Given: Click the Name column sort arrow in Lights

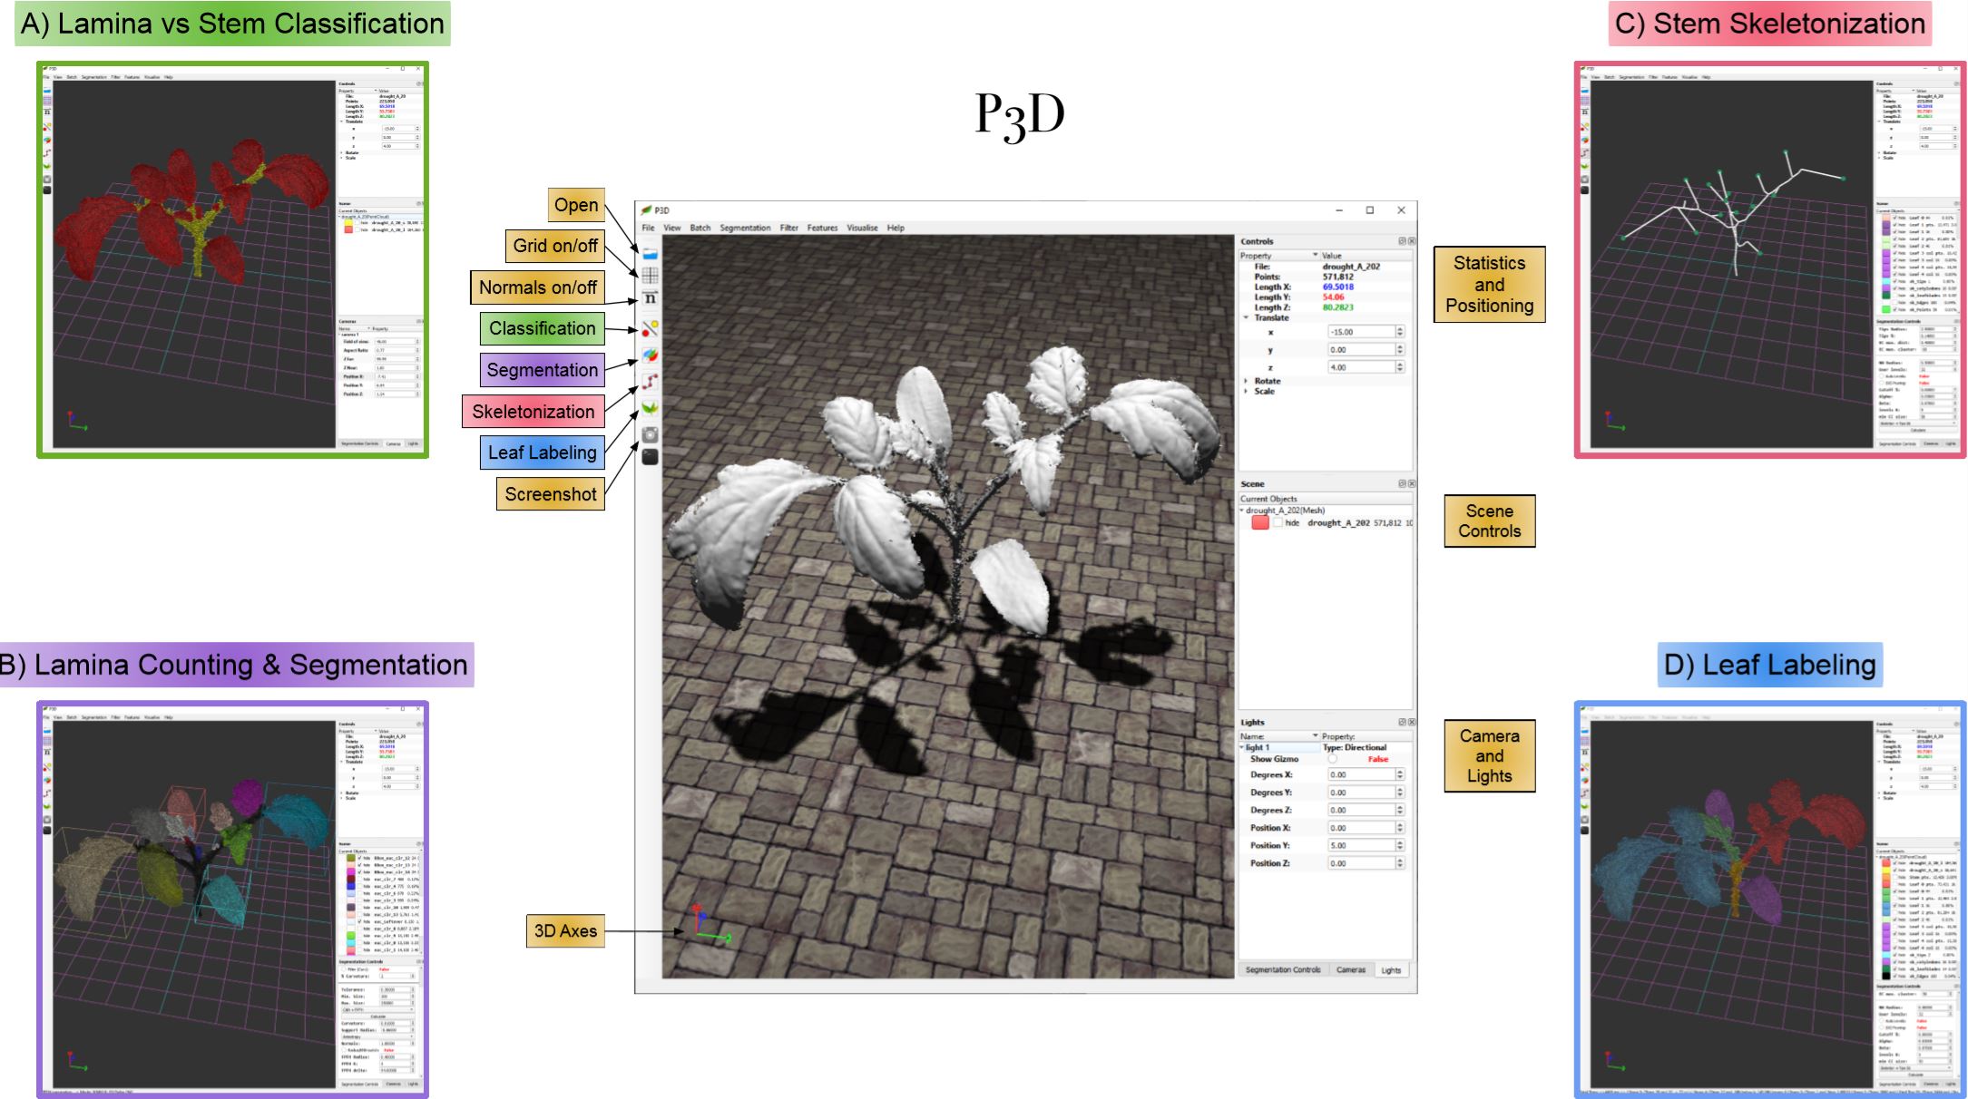Looking at the screenshot, I should tap(1315, 735).
